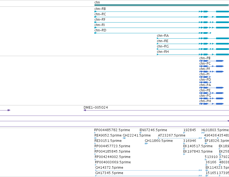Image resolution: width=229 pixels, height=177 pixels.
Task: Select the chn-RB transcript label
Action: (x=100, y=9)
